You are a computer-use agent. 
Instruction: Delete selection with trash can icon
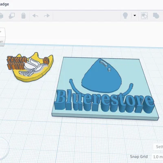(x=24, y=15)
